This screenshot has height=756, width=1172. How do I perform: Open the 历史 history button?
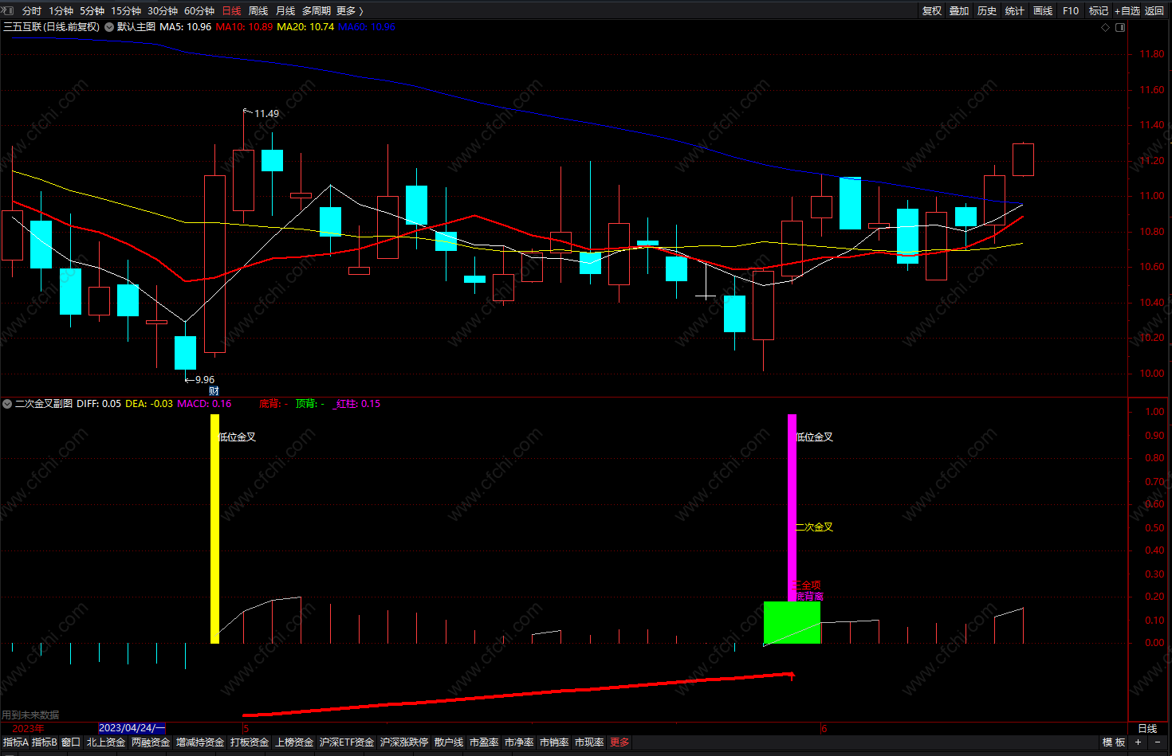987,11
